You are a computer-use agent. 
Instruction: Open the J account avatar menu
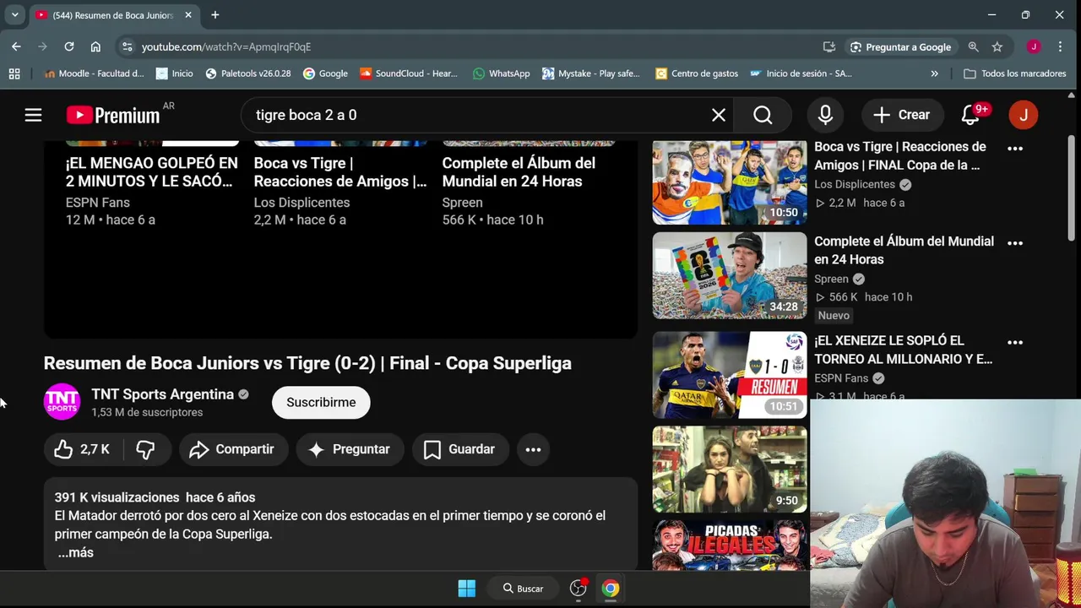1024,115
